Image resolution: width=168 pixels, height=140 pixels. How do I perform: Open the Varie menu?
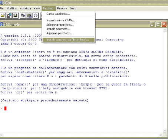37,9
